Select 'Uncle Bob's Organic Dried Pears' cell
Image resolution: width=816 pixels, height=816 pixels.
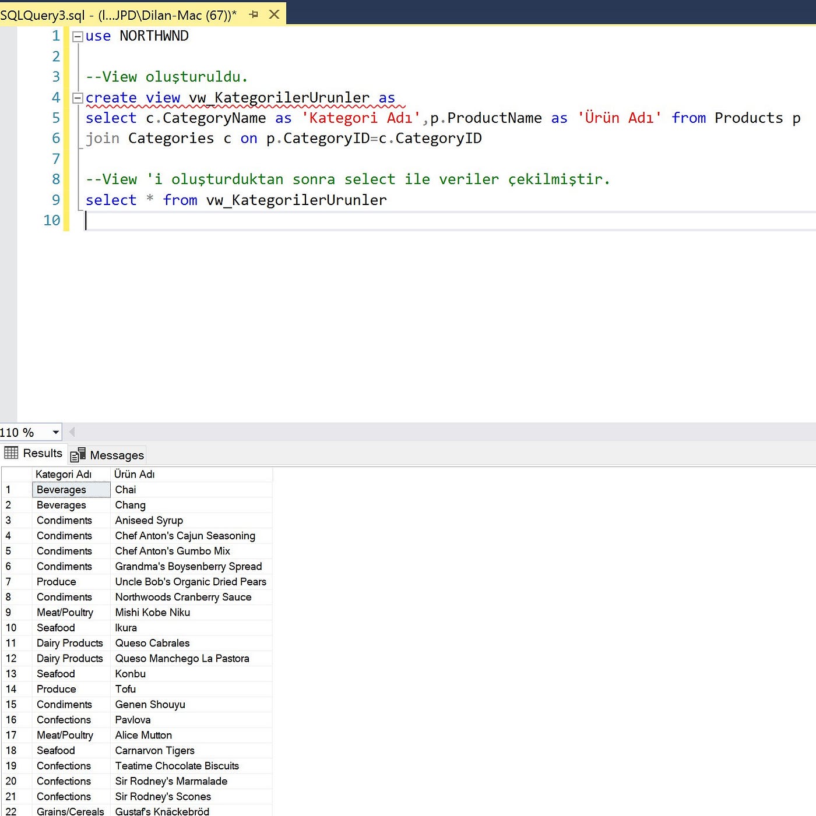point(191,582)
